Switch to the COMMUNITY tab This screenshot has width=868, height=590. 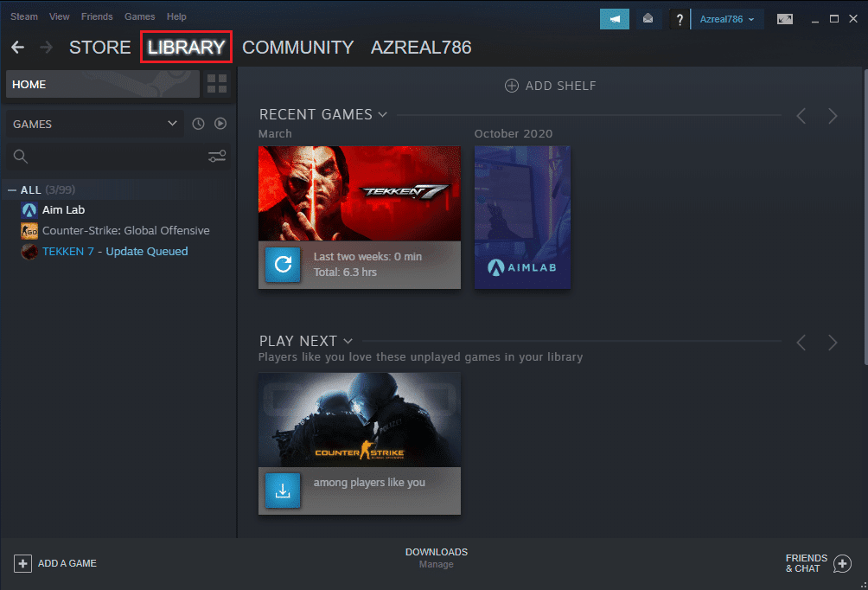tap(297, 48)
